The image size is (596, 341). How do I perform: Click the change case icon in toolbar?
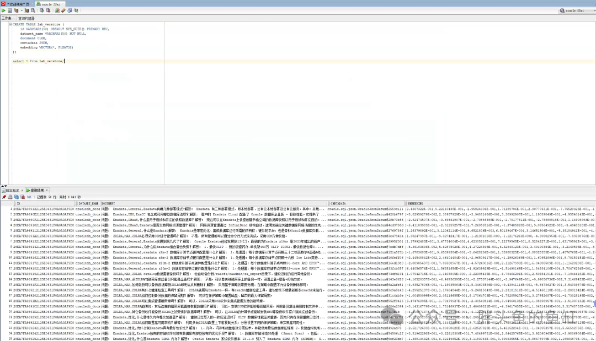pyautogui.click(x=76, y=10)
